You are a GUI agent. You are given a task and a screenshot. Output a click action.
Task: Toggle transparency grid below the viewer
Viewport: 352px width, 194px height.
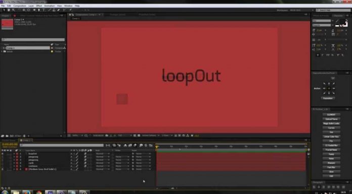[x=139, y=136]
